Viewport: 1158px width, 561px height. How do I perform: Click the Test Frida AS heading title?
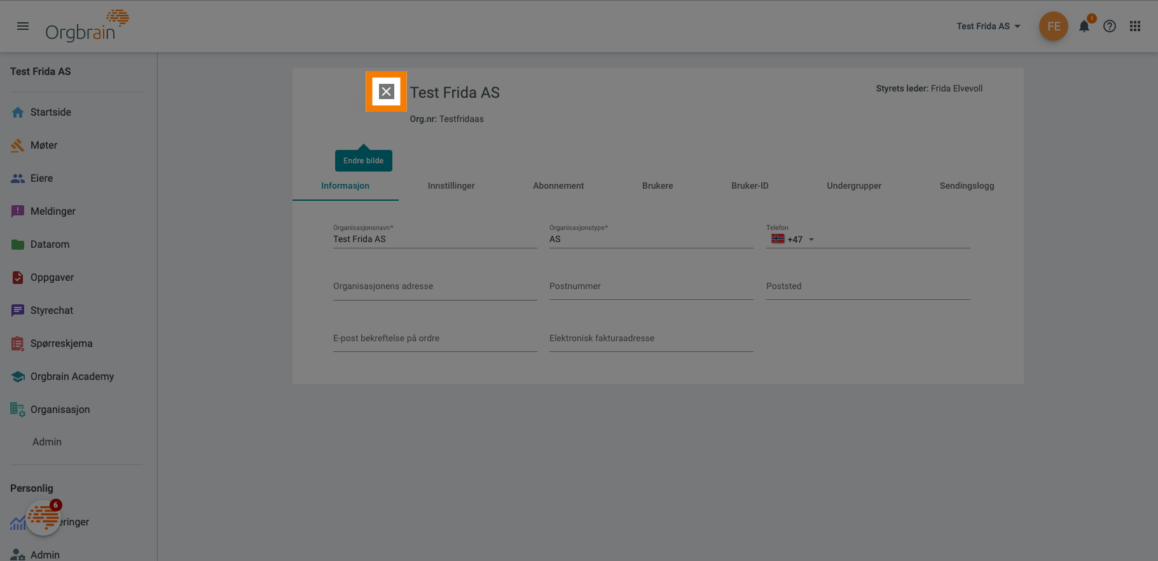coord(455,93)
